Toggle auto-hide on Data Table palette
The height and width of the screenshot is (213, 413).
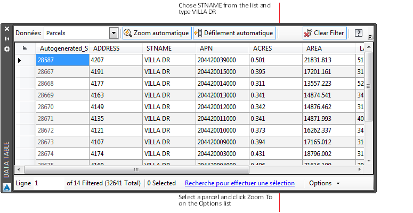(x=7, y=39)
